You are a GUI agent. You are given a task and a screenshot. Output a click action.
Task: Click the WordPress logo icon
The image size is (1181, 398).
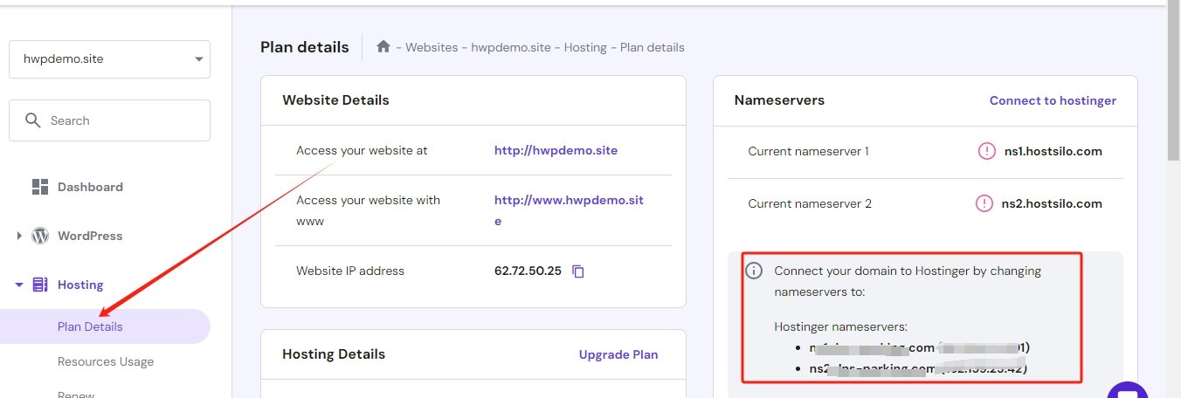[x=40, y=236]
